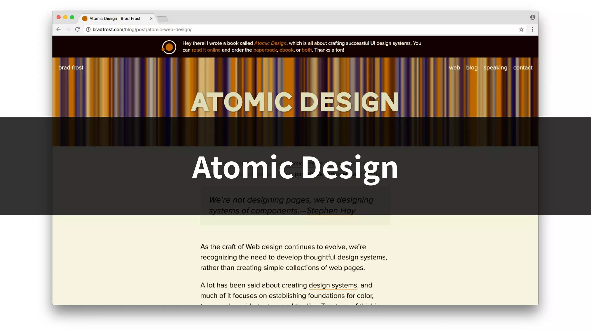The width and height of the screenshot is (591, 332).
Task: Open the Chrome profile avatar icon
Action: pos(533,17)
